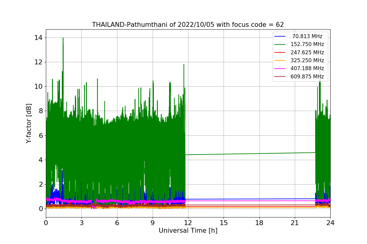Click the x-axis tick label 15
The width and height of the screenshot is (367, 244).
click(224, 222)
